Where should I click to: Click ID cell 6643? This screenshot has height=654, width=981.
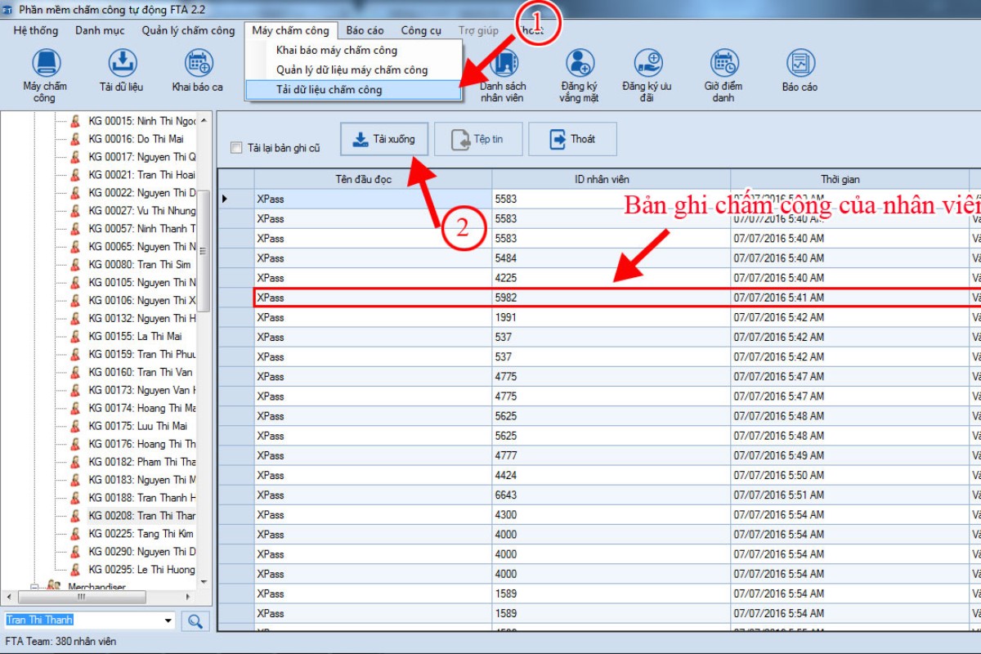pyautogui.click(x=611, y=495)
